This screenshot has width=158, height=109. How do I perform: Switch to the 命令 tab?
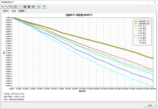pos(6,11)
